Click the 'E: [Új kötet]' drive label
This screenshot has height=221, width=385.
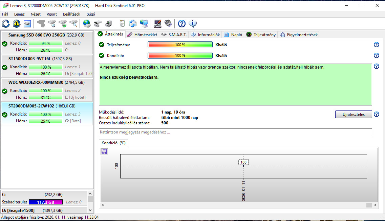coord(76,98)
